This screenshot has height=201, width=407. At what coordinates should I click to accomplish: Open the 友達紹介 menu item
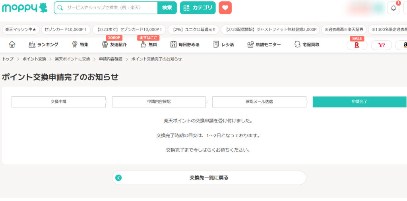114,45
